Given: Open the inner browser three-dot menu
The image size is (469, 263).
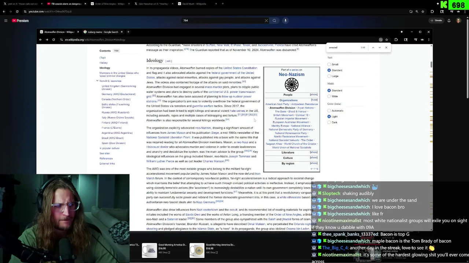Looking at the screenshot, I should [x=429, y=39].
